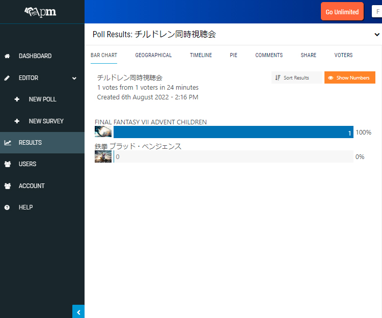
Task: Click the plus icon beside New Poll
Action: [x=17, y=99]
